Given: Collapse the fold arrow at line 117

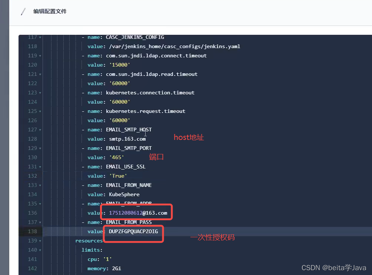Looking at the screenshot, I should [x=40, y=37].
